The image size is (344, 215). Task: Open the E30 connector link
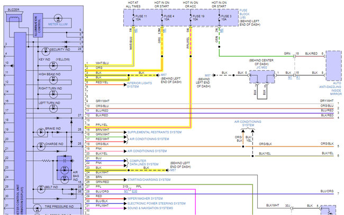click(134, 191)
